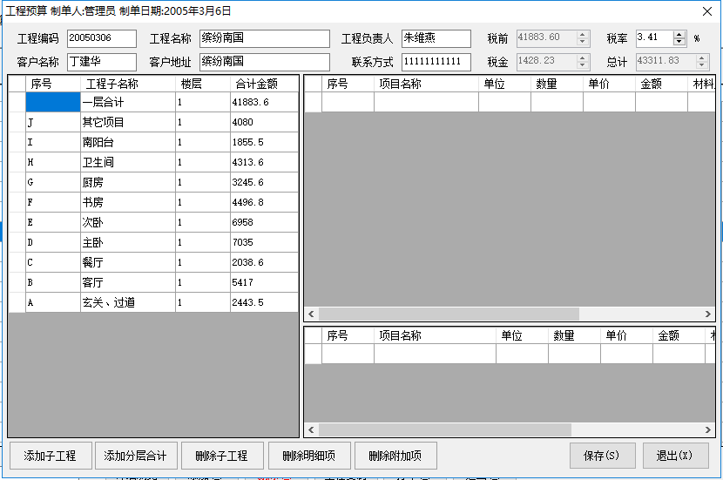Focus the 工程编码 input field

coord(101,38)
